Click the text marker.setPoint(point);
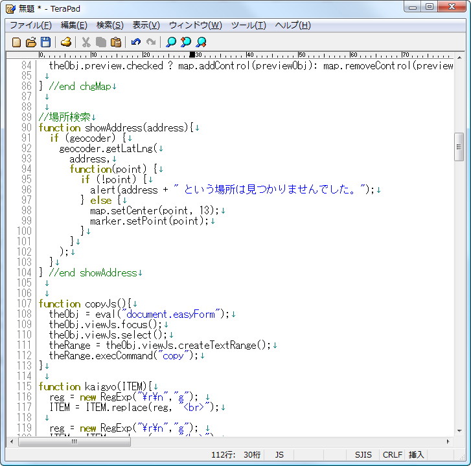 [149, 221]
